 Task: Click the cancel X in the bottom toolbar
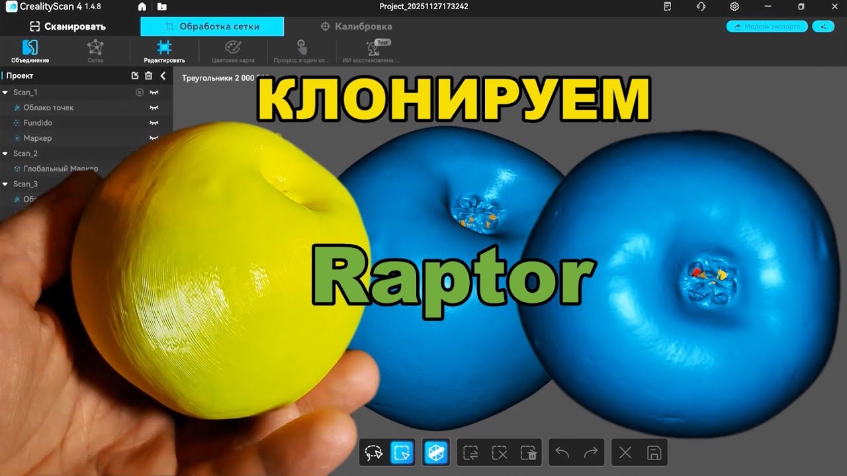[x=625, y=453]
